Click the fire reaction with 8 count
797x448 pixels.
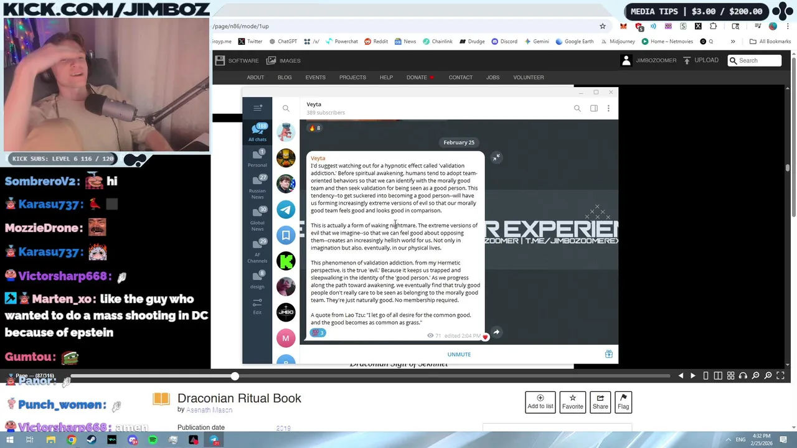tap(314, 128)
